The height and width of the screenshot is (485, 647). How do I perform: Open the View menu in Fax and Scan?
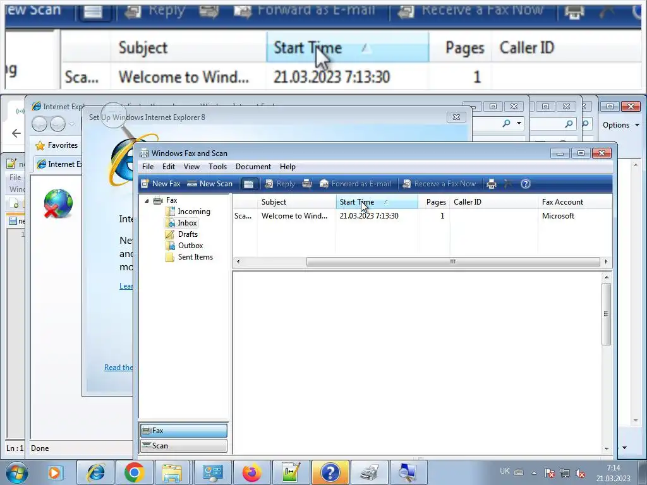point(191,167)
